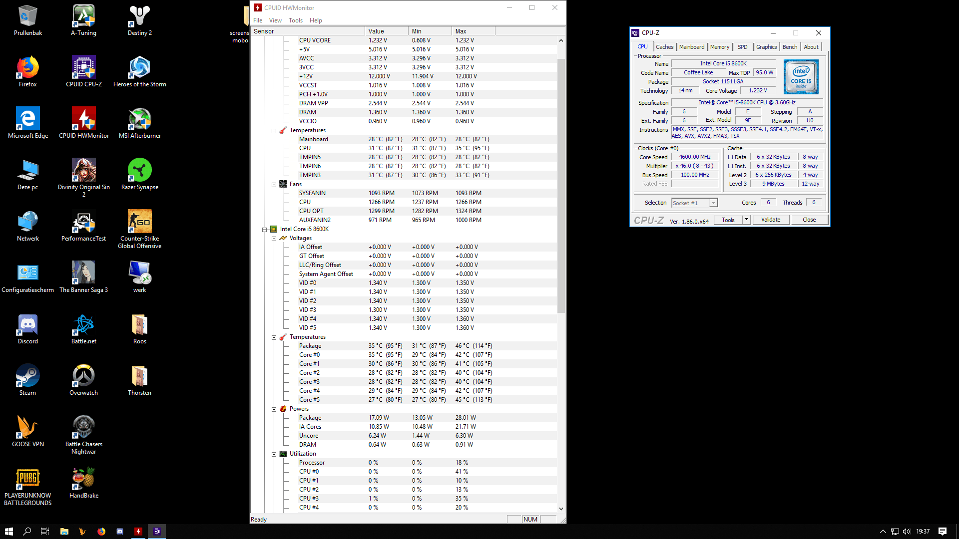Open File Explorer from the taskbar
The image size is (959, 539).
[x=64, y=532]
